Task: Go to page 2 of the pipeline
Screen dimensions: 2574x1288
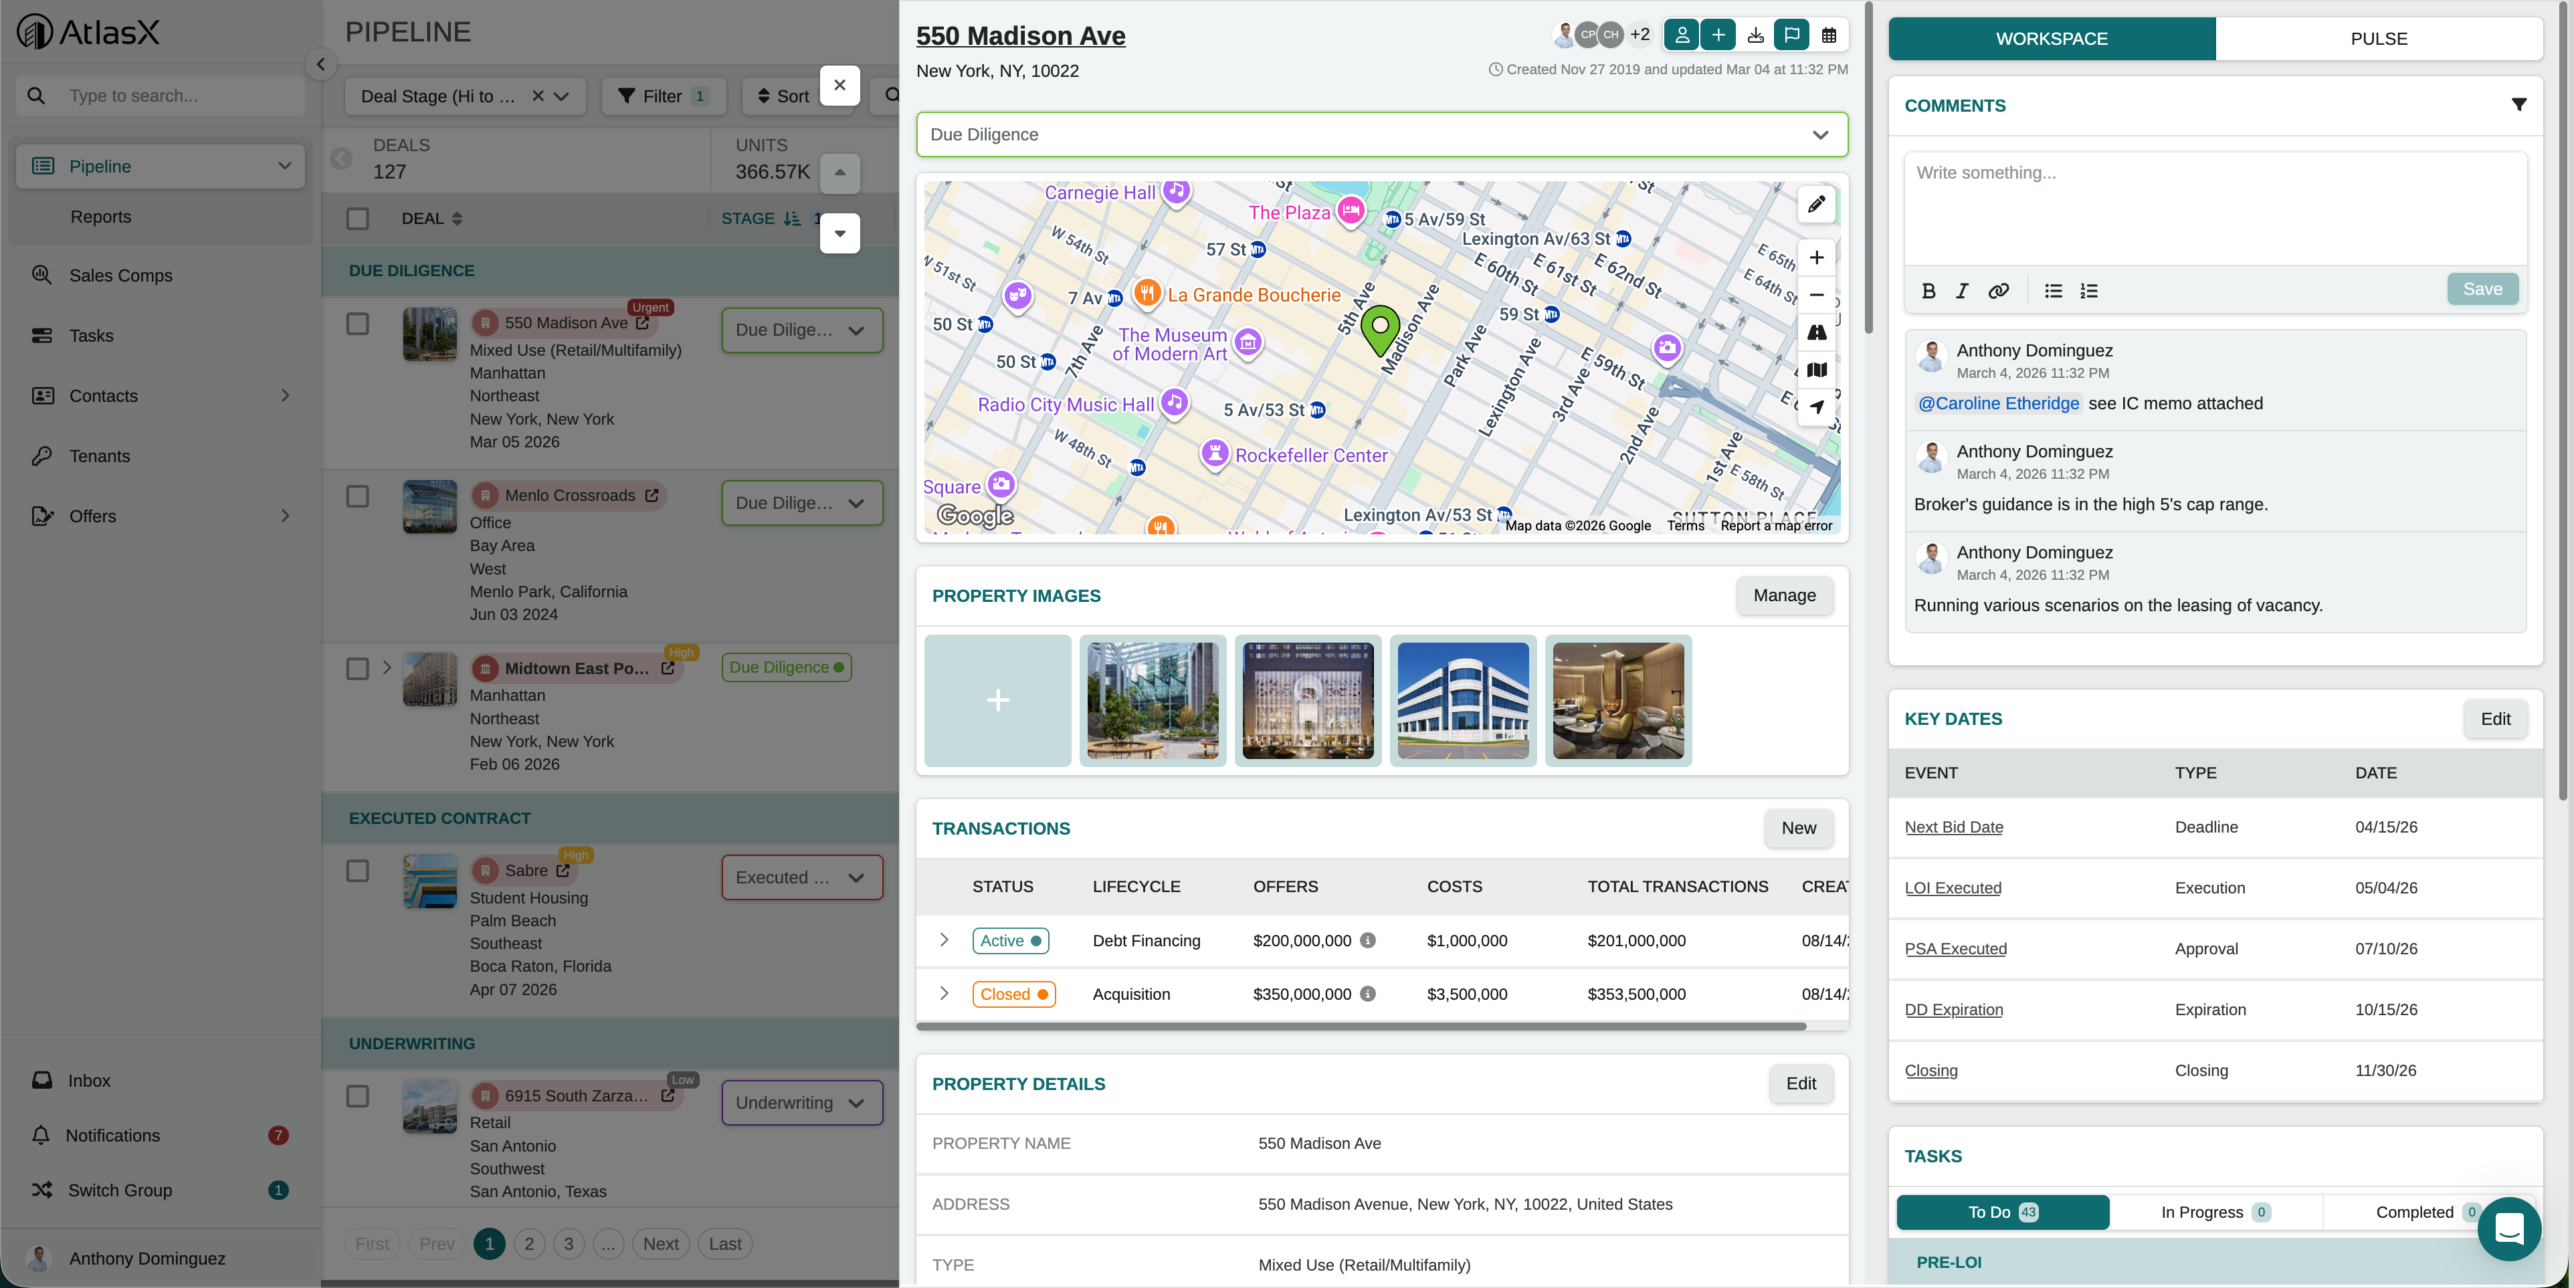Action: click(528, 1244)
